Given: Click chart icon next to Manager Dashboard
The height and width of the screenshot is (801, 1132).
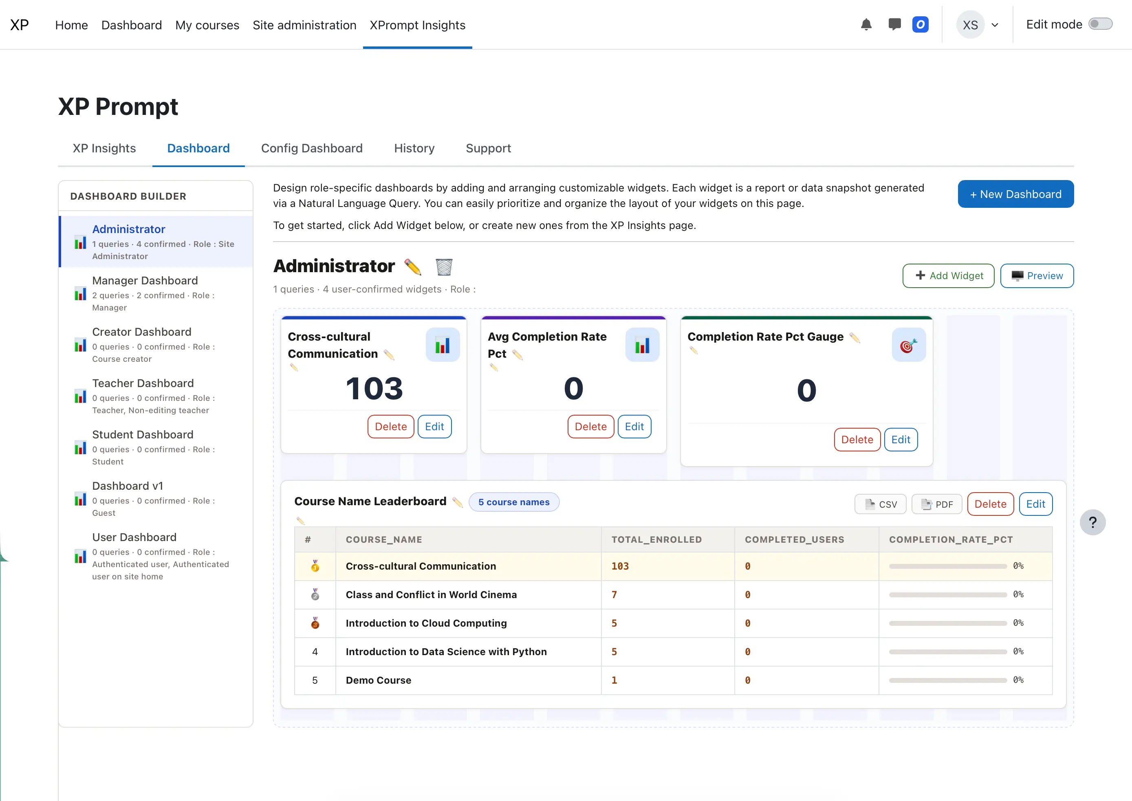Looking at the screenshot, I should coord(80,294).
